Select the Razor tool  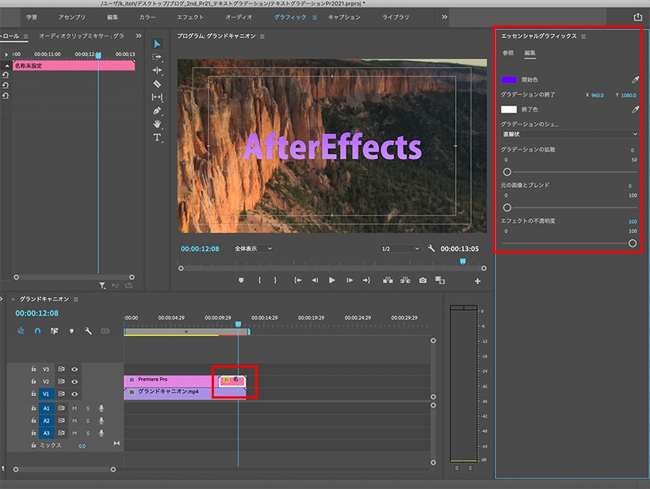(x=157, y=84)
